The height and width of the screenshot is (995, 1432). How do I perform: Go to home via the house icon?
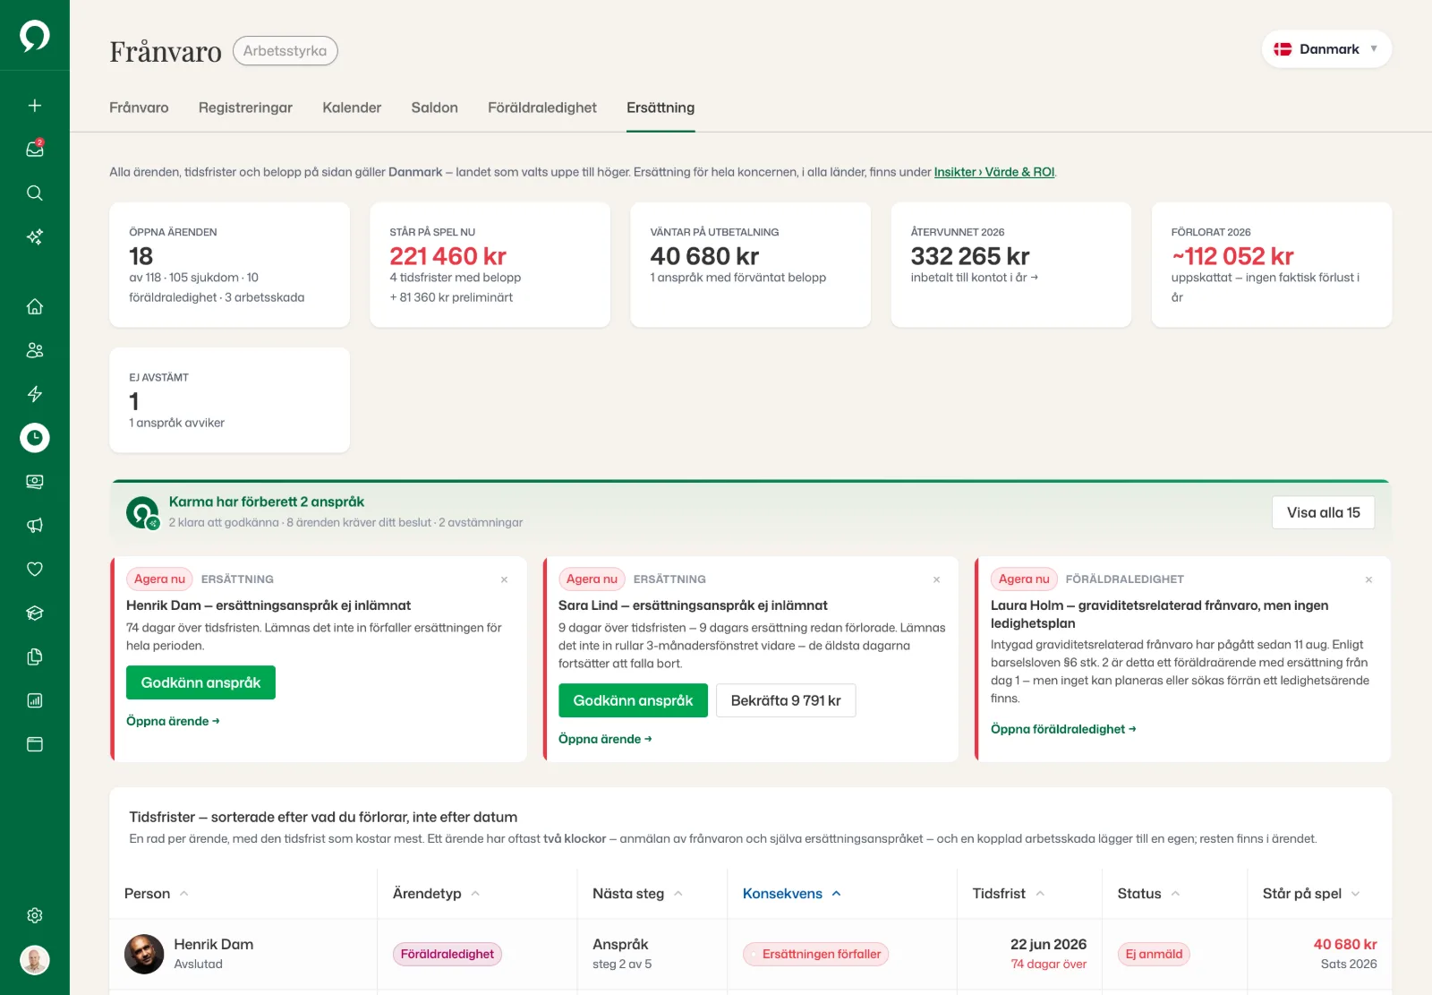pos(35,306)
